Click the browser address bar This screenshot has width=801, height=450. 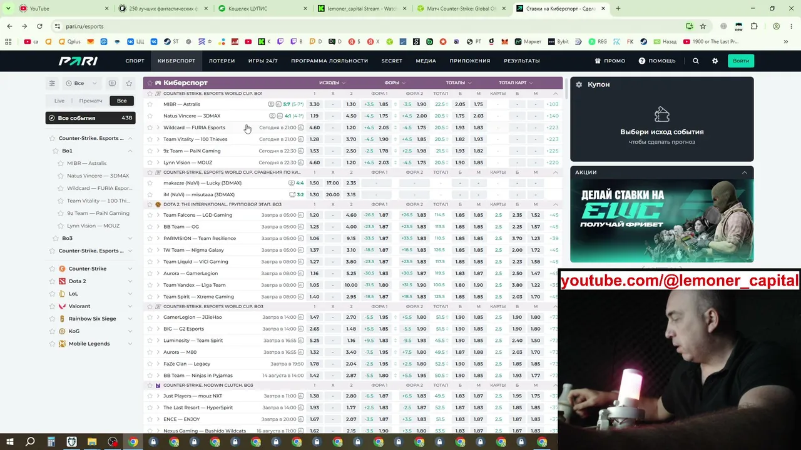(369, 26)
